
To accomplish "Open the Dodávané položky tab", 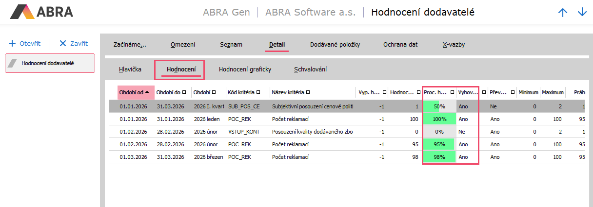I will point(335,45).
